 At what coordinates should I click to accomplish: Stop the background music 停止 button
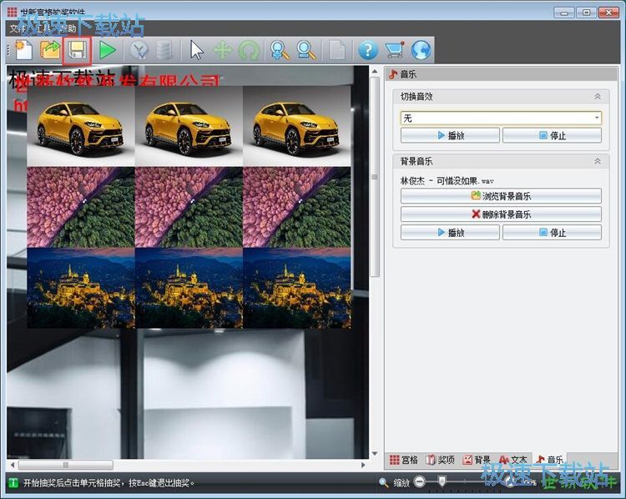(552, 232)
